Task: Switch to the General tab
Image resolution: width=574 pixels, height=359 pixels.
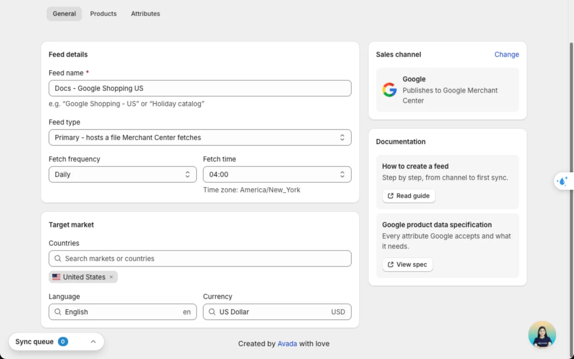Action: pyautogui.click(x=64, y=14)
